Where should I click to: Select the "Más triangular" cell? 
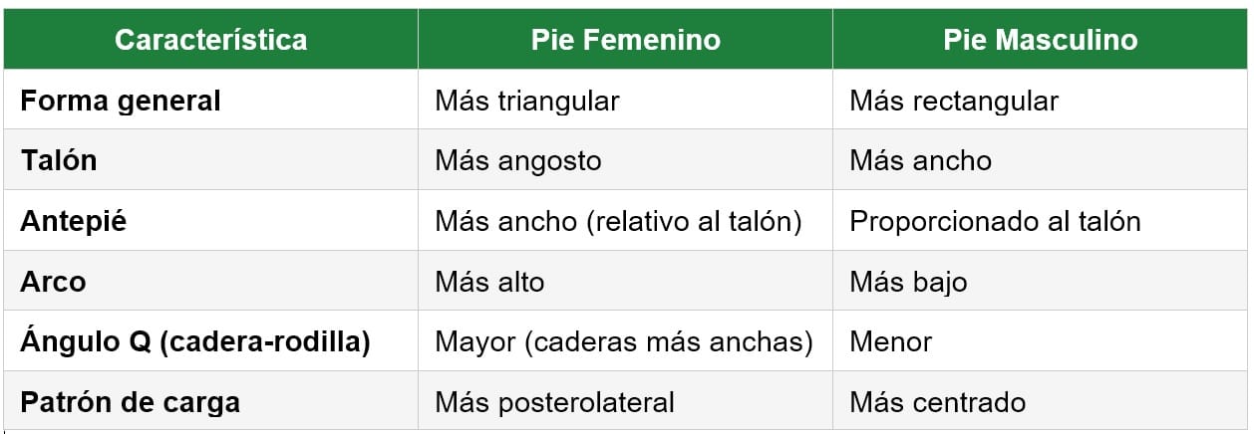coord(527,101)
